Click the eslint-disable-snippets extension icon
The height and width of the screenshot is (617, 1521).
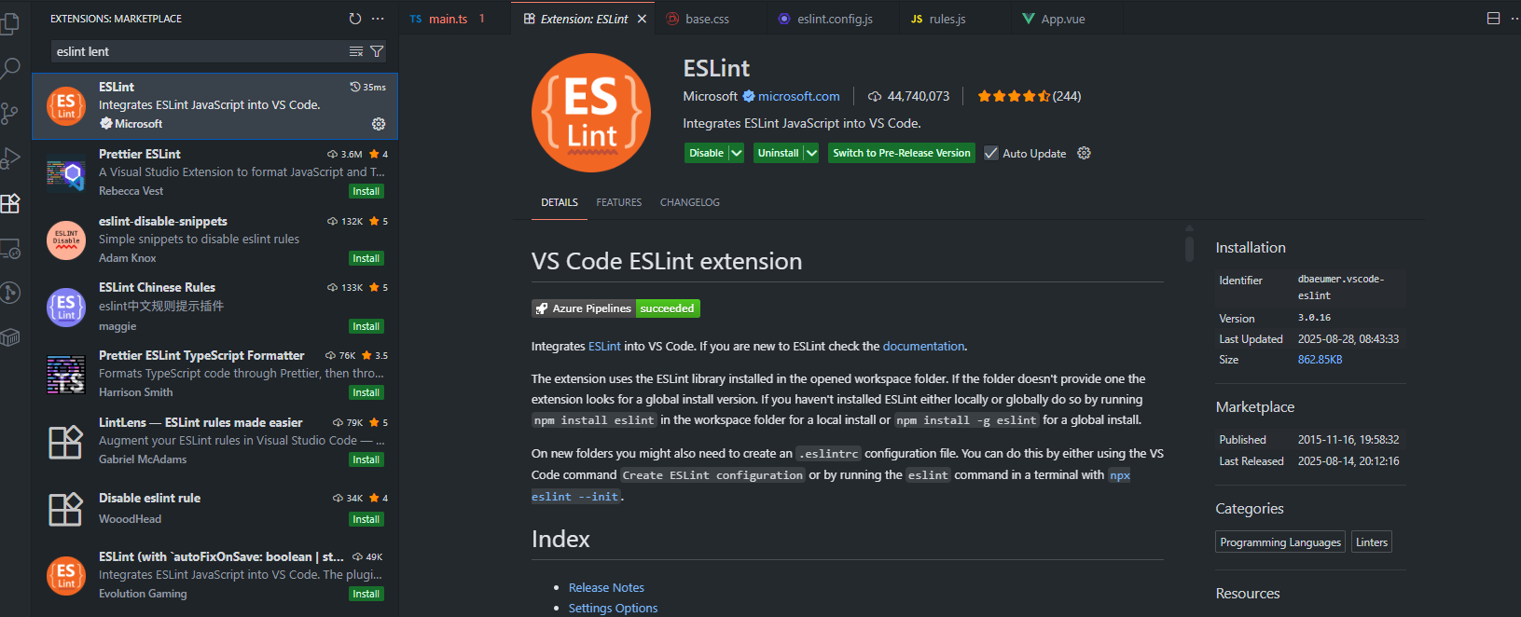click(66, 240)
